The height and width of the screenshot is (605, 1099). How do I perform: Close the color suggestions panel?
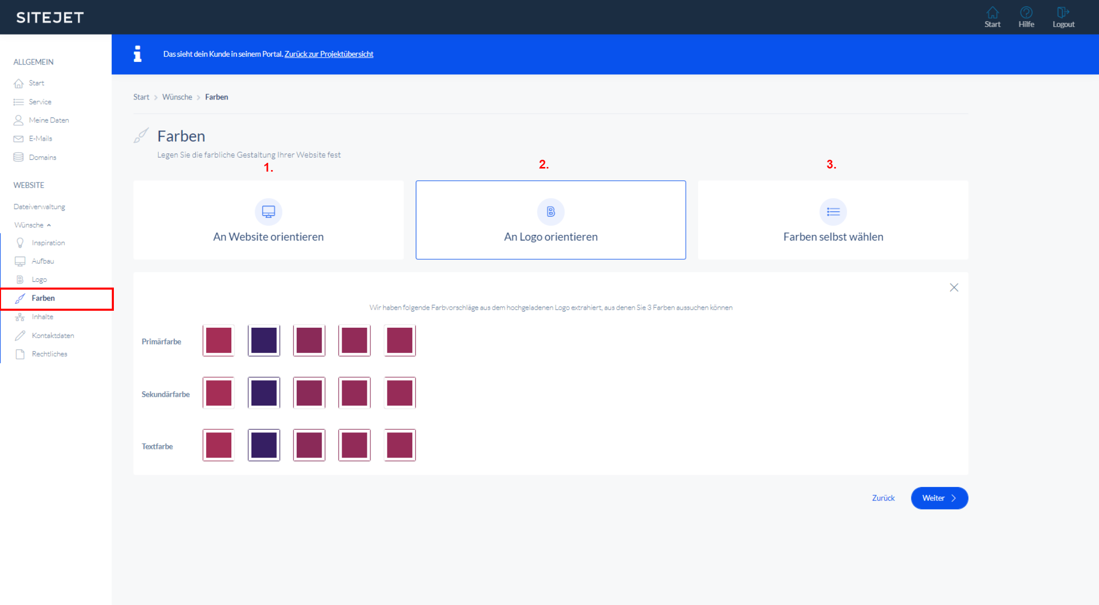(954, 288)
